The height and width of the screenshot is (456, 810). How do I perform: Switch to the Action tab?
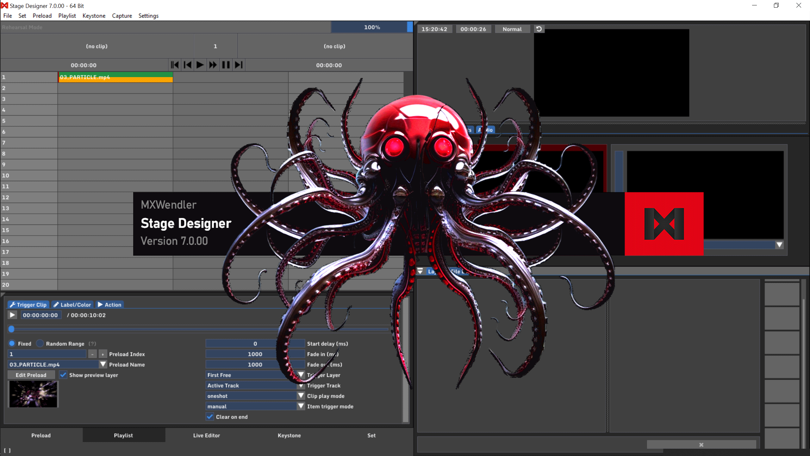tap(109, 305)
